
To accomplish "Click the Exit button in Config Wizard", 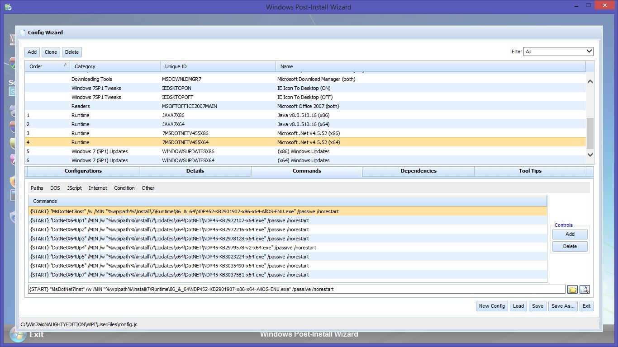I will click(587, 306).
